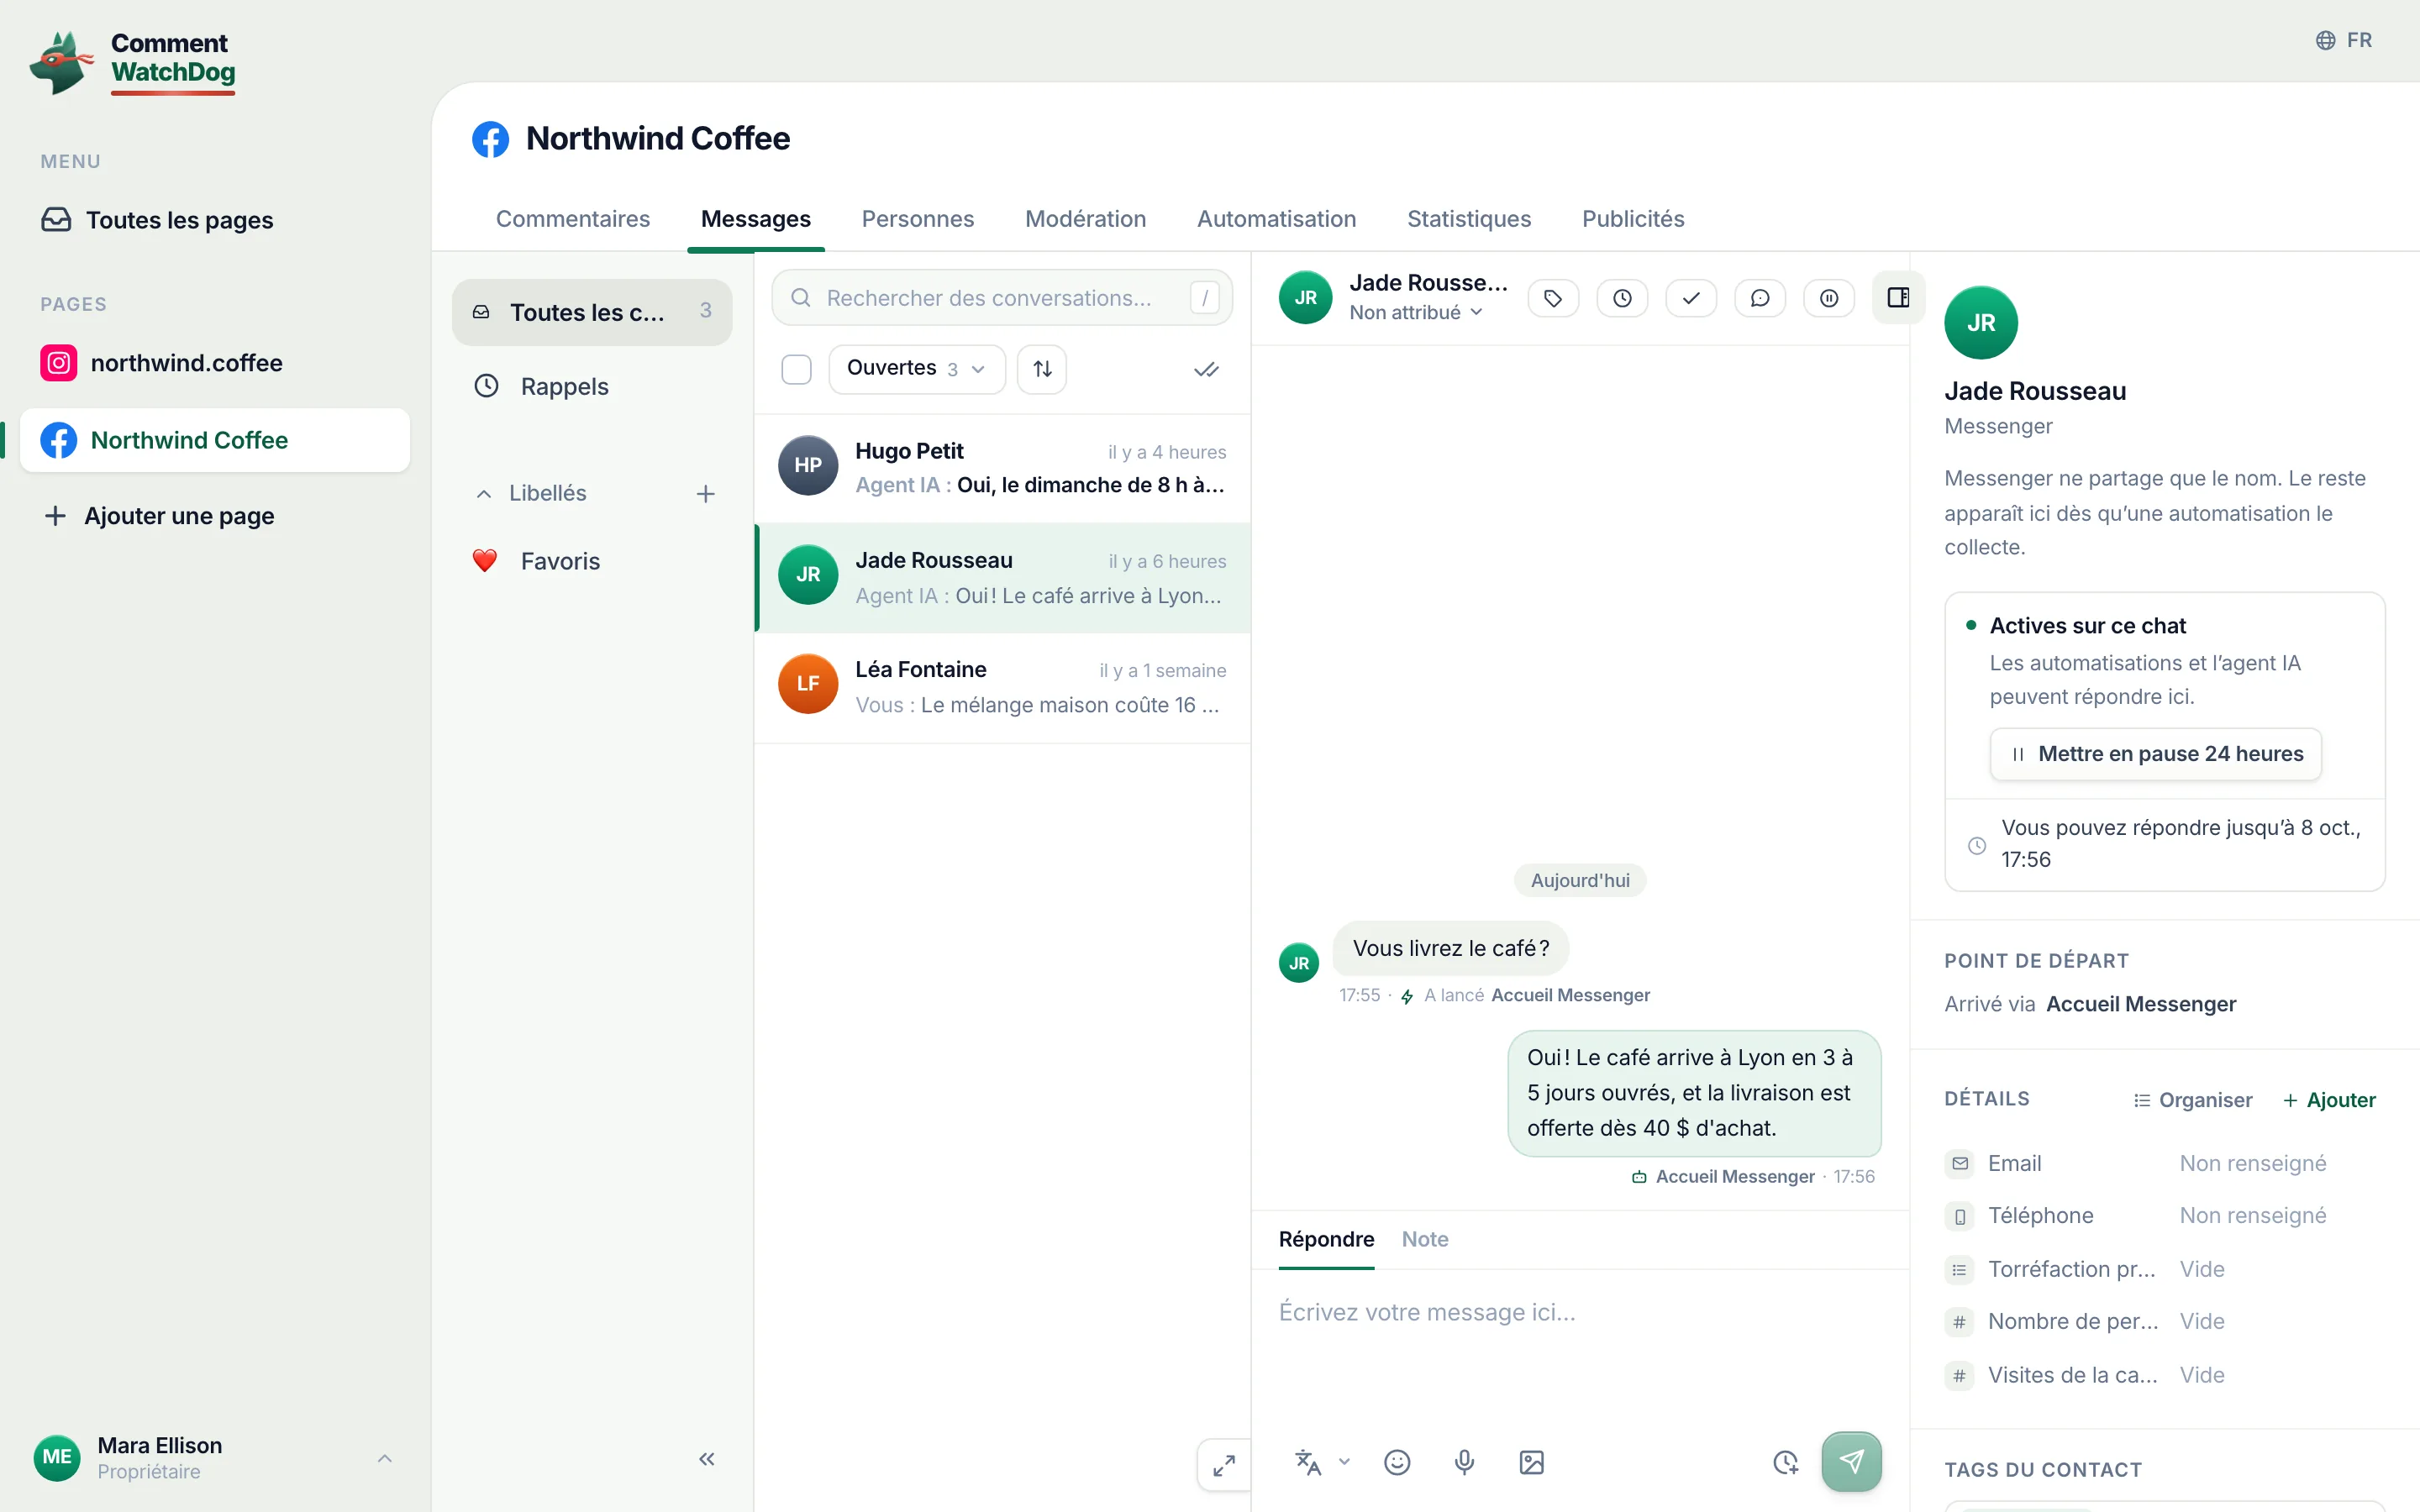Switch to the Commentaires tab
The width and height of the screenshot is (2420, 1512).
tap(573, 219)
